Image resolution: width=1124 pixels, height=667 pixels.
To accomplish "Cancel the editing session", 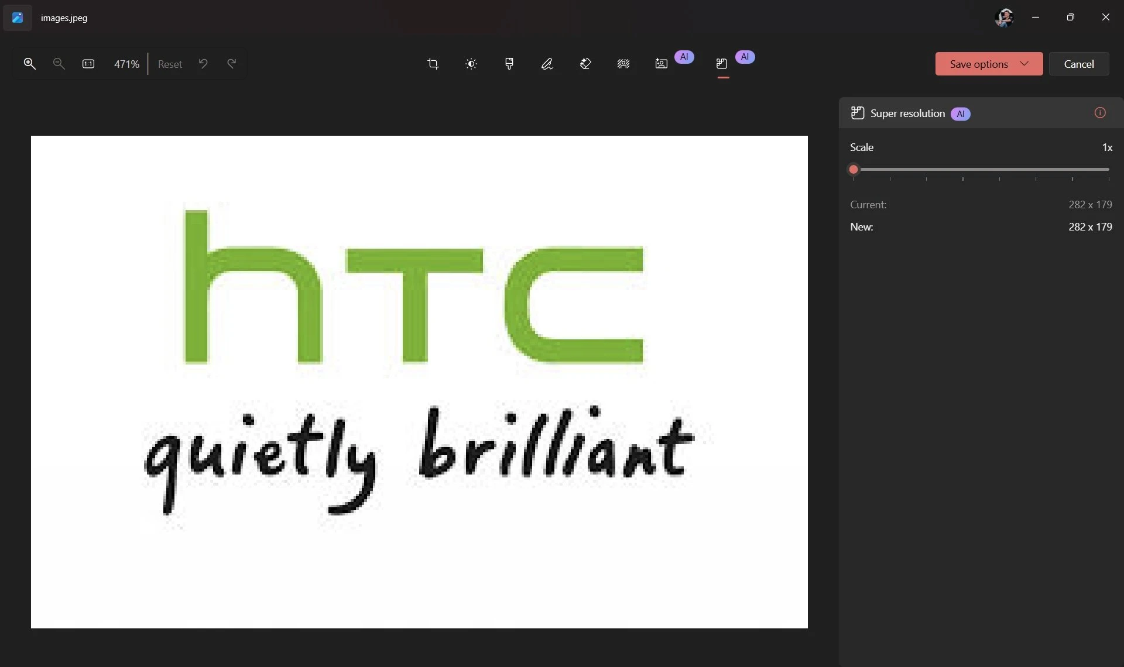I will point(1079,64).
